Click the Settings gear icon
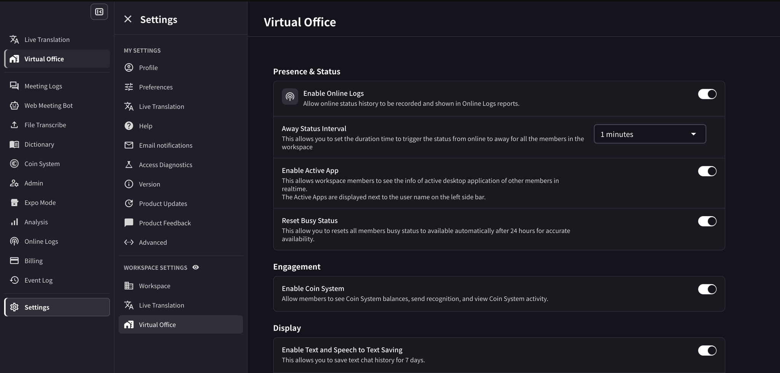 14,307
